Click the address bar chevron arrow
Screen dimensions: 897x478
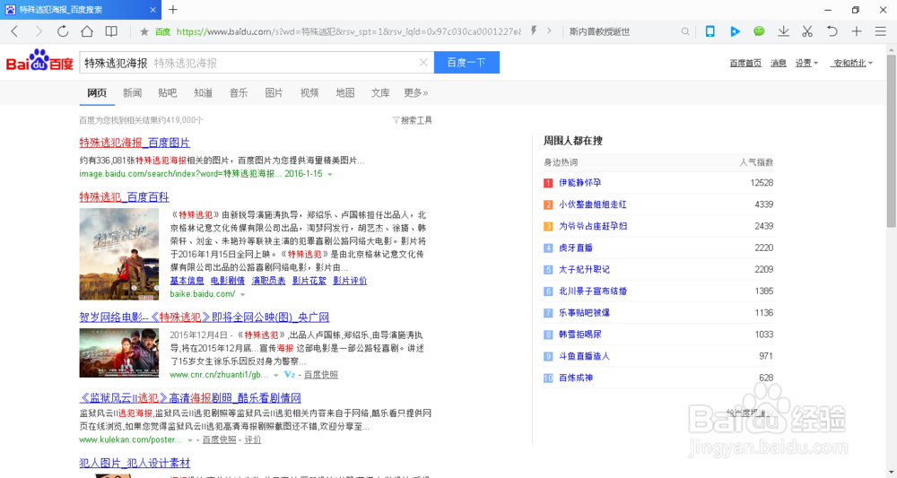click(x=549, y=30)
